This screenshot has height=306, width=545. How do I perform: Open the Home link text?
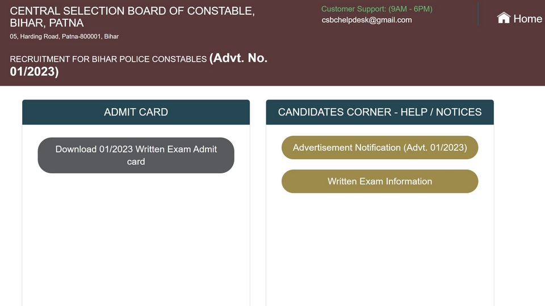click(527, 19)
